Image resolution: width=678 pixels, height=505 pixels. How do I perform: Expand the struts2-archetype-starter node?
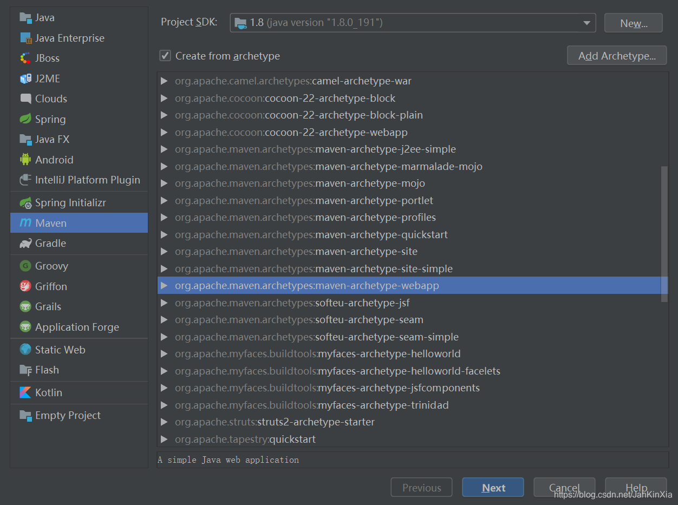(x=164, y=422)
